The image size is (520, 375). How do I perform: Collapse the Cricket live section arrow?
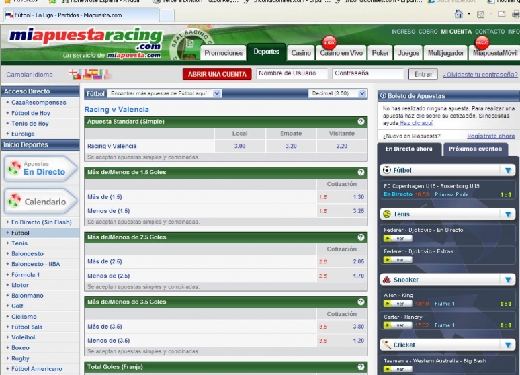click(x=508, y=345)
